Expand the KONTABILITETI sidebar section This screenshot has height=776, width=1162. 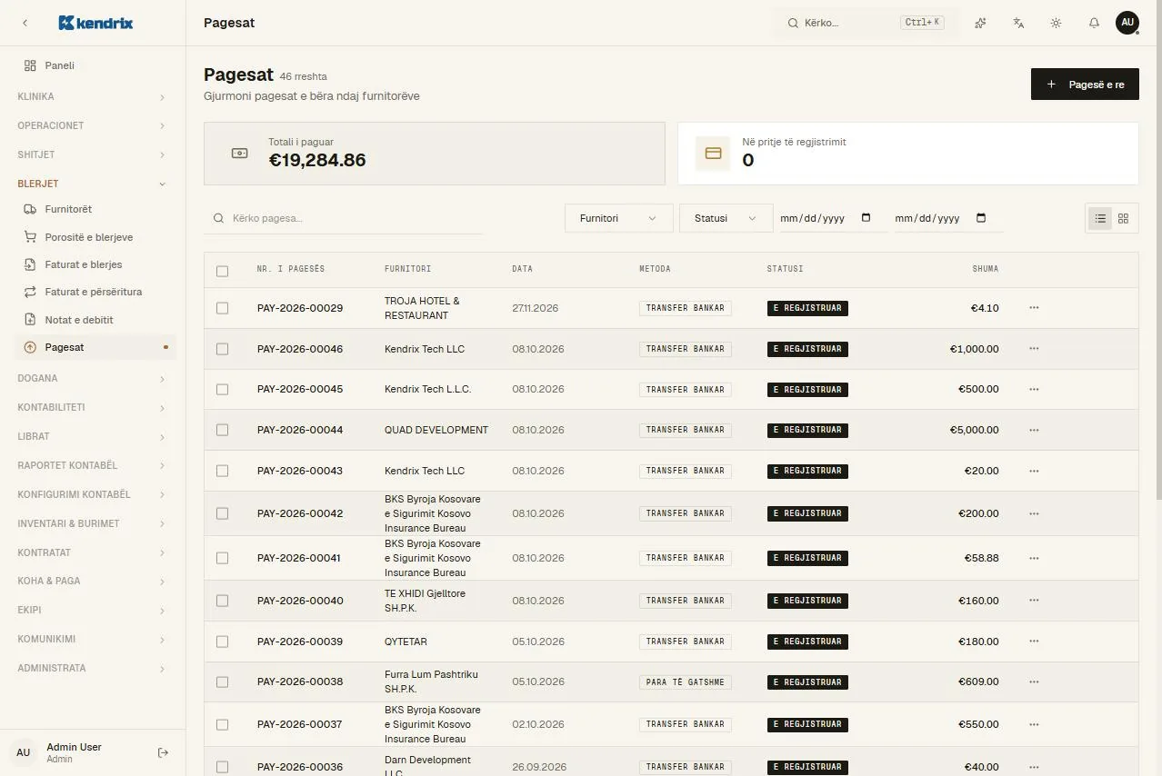click(x=92, y=407)
